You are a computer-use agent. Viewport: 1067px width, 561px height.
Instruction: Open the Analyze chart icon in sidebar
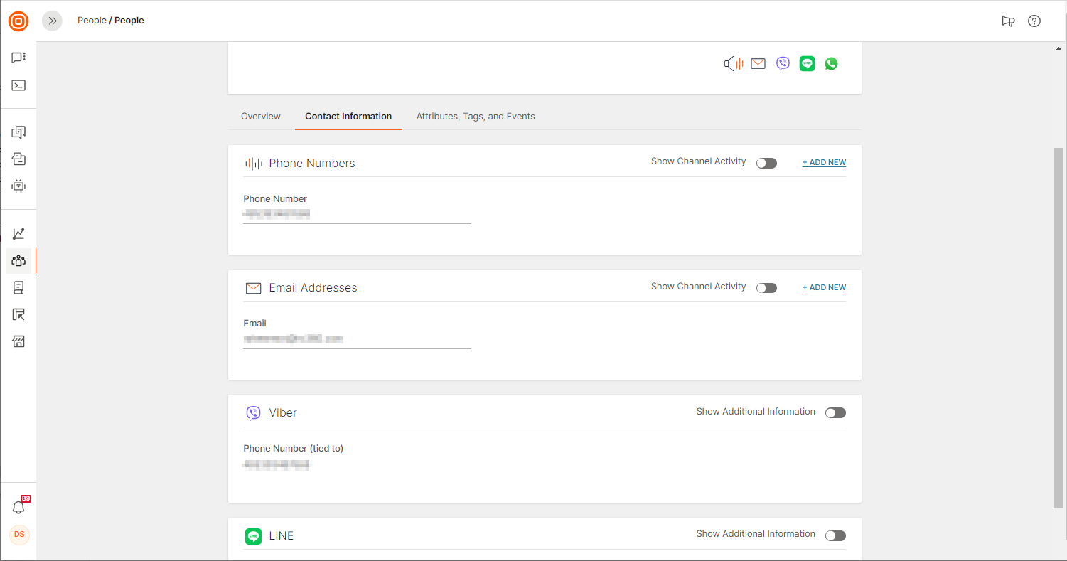click(x=18, y=234)
